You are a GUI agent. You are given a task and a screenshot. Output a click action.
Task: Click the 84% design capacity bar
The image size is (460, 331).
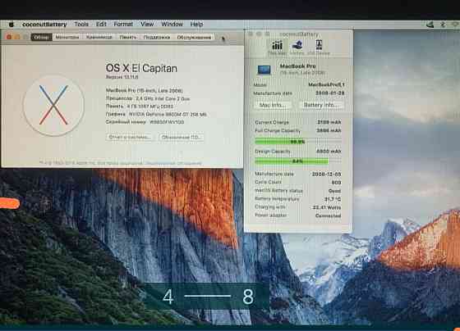coord(297,161)
